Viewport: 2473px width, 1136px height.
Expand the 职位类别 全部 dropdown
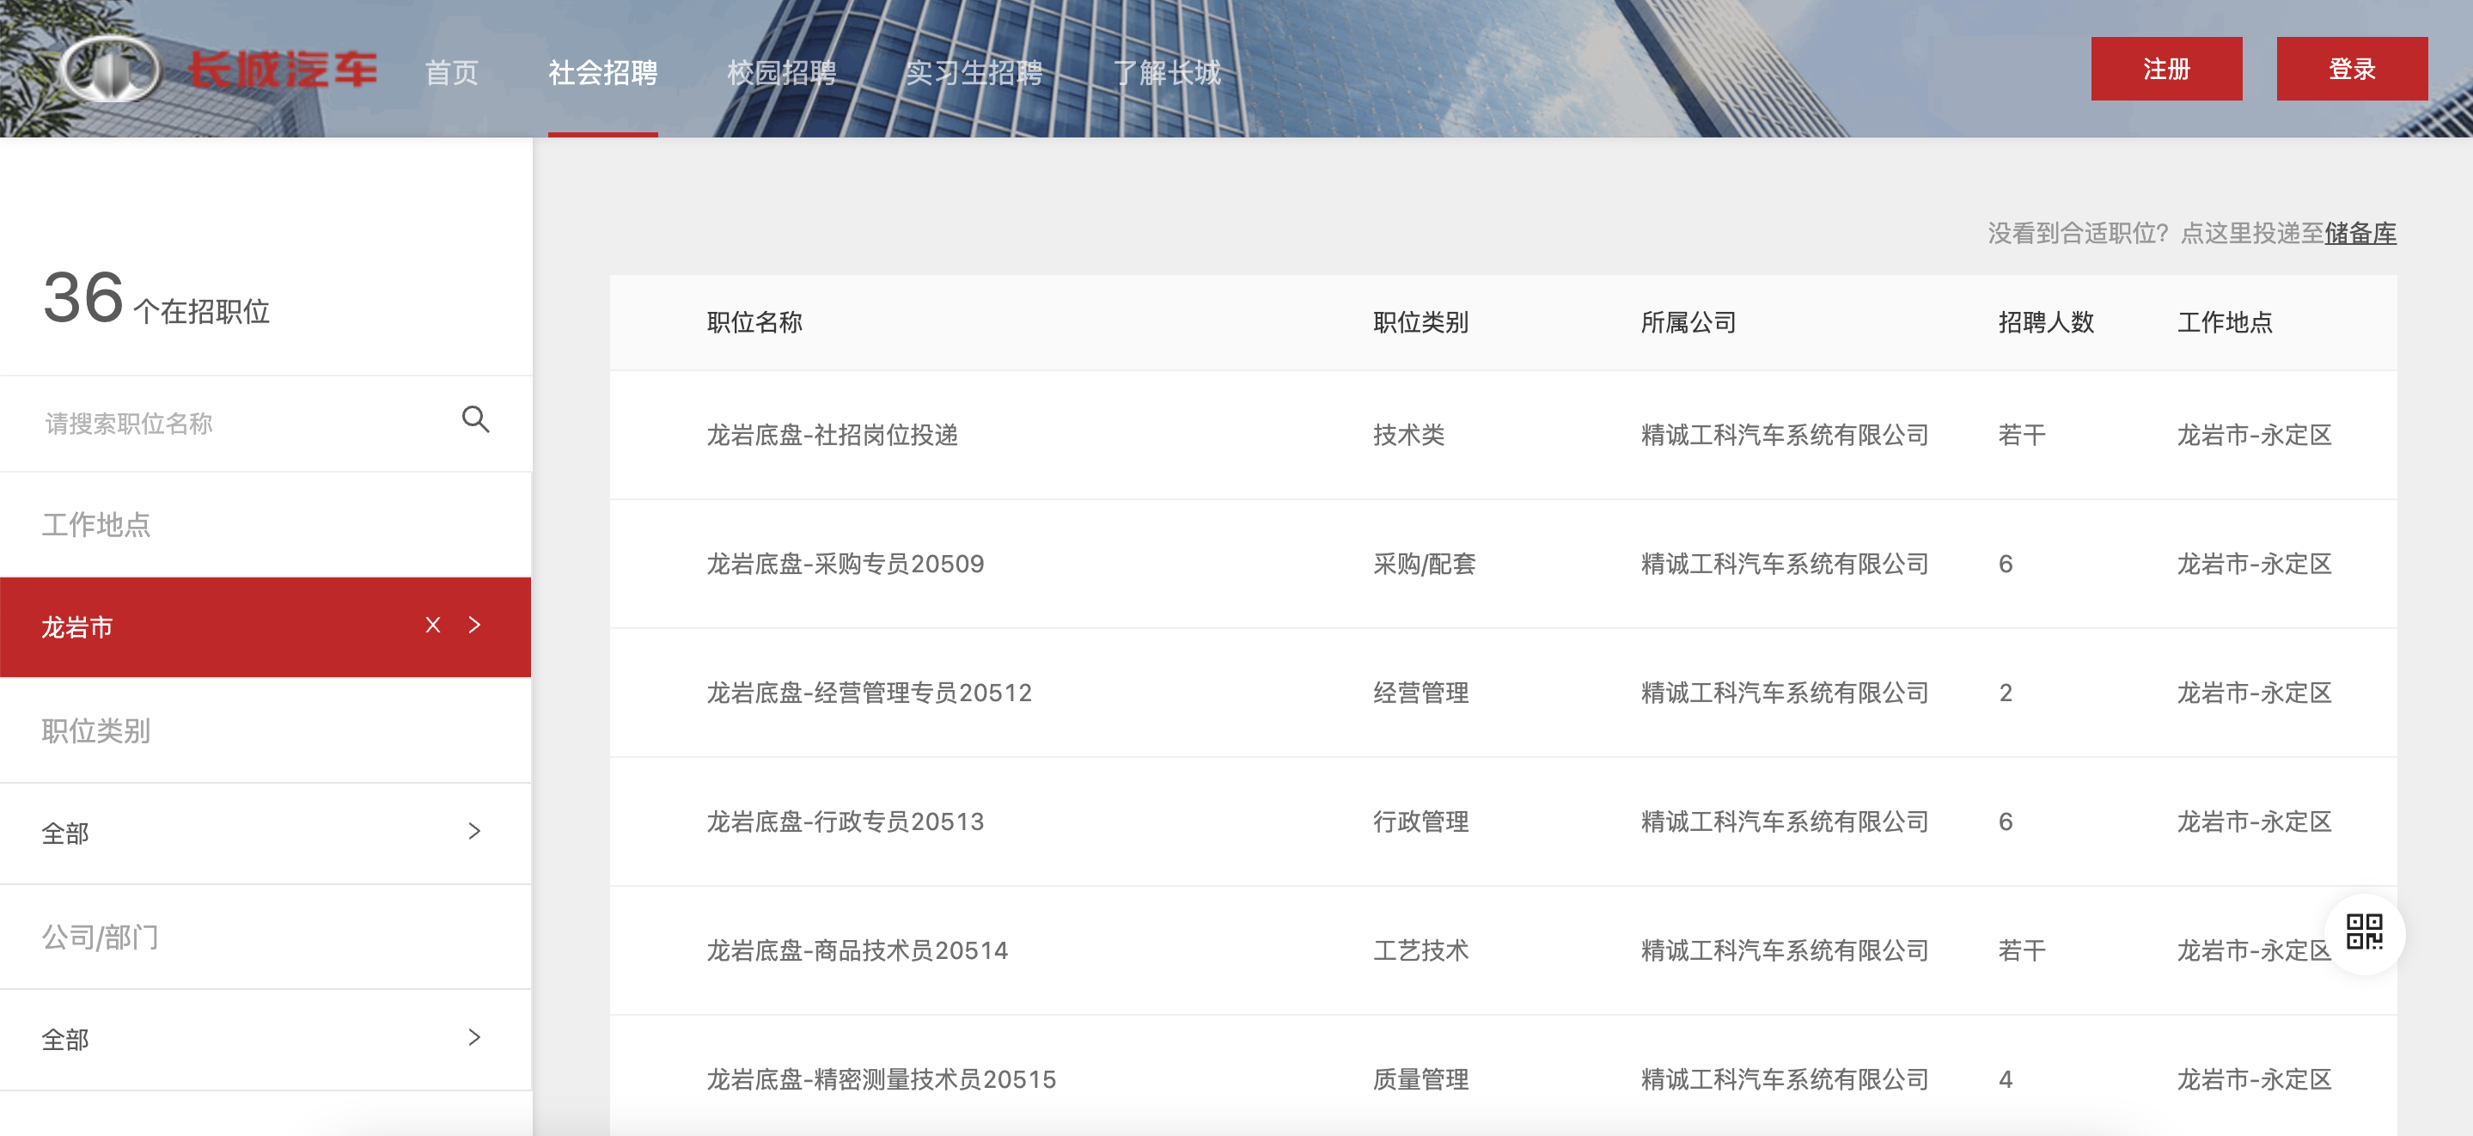[474, 832]
